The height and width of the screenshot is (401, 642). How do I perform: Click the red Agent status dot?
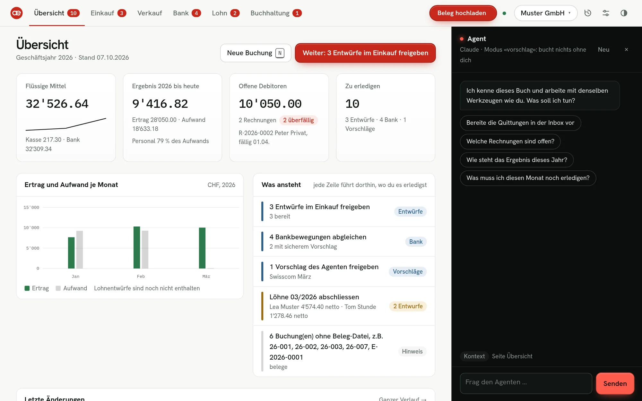tap(462, 39)
